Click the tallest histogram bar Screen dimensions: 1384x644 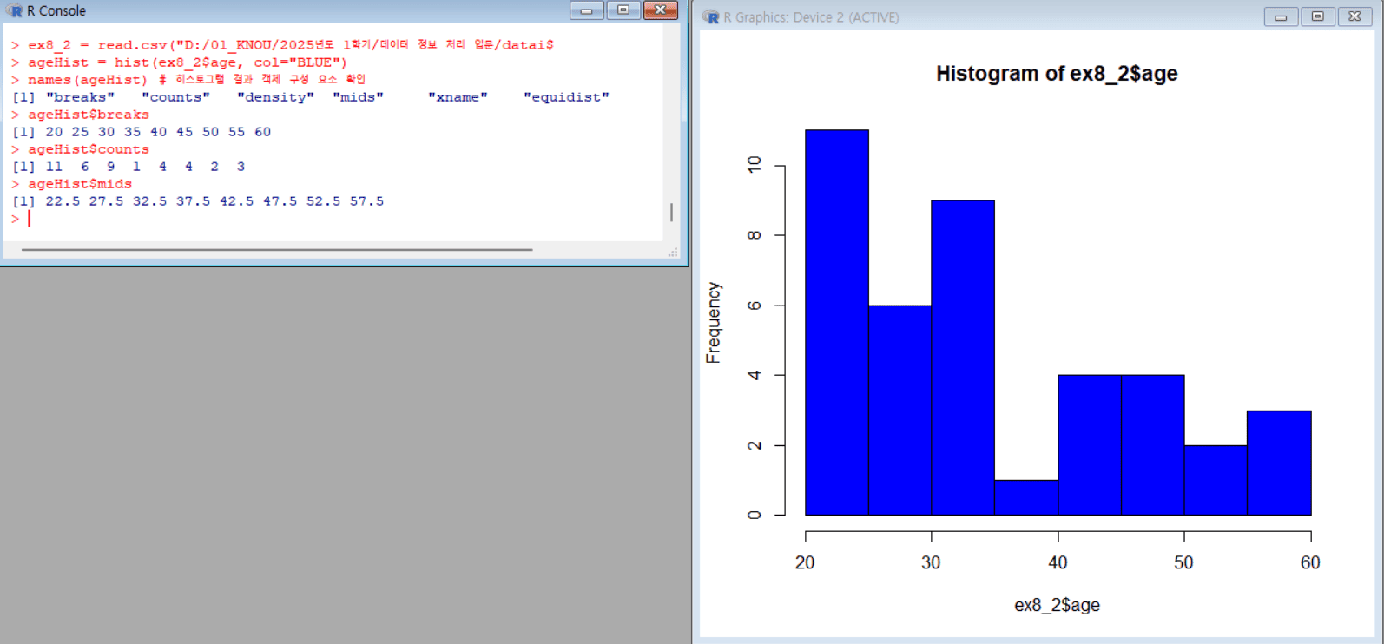point(836,323)
